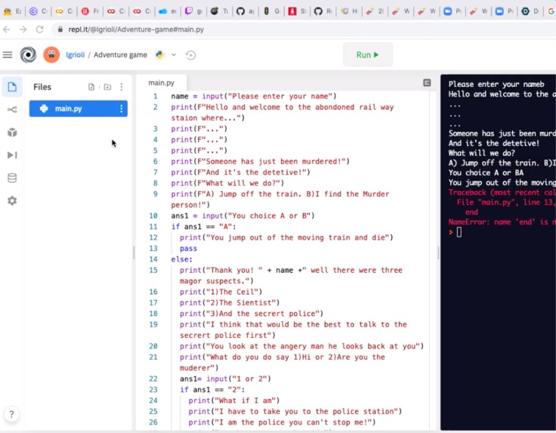Expand the repl name dropdown chevron
The image size is (556, 433).
[x=174, y=54]
